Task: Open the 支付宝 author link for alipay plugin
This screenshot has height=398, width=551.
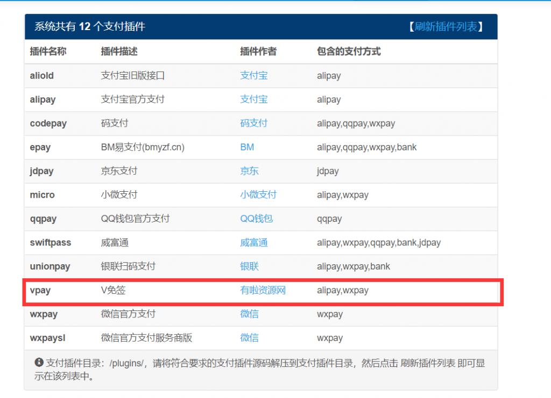Action: point(253,99)
